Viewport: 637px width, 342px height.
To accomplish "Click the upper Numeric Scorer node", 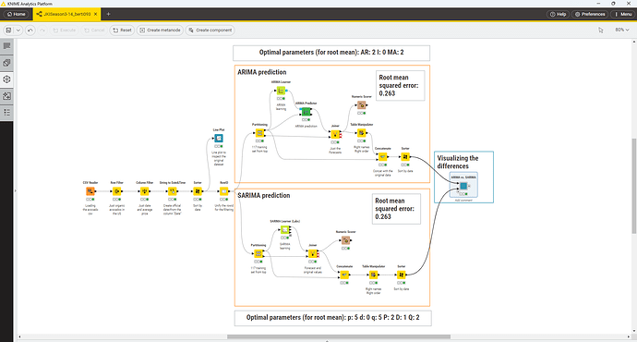I will (361, 105).
